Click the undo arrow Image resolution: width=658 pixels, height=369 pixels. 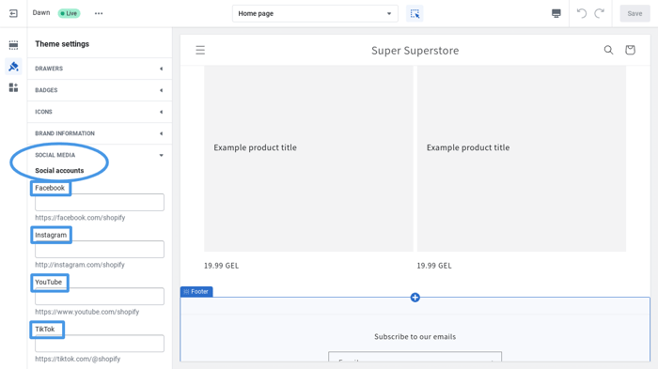coord(581,13)
